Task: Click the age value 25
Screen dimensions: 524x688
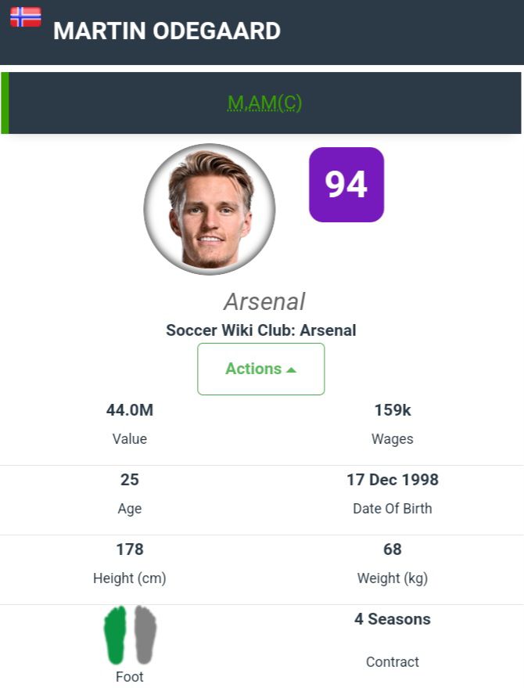Action: coord(130,480)
